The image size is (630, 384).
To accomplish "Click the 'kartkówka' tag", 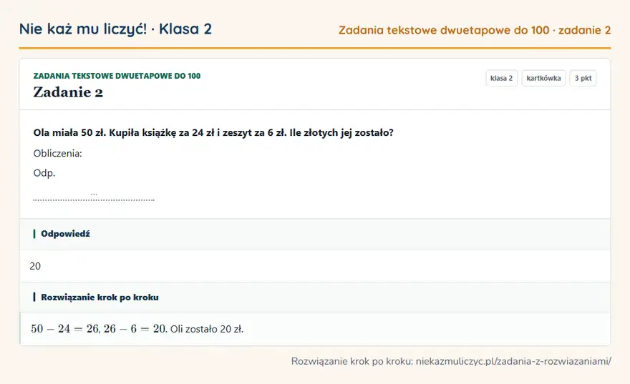I will pos(543,78).
